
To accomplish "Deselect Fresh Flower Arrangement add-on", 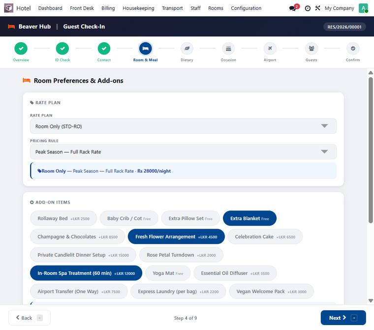I will tap(176, 237).
